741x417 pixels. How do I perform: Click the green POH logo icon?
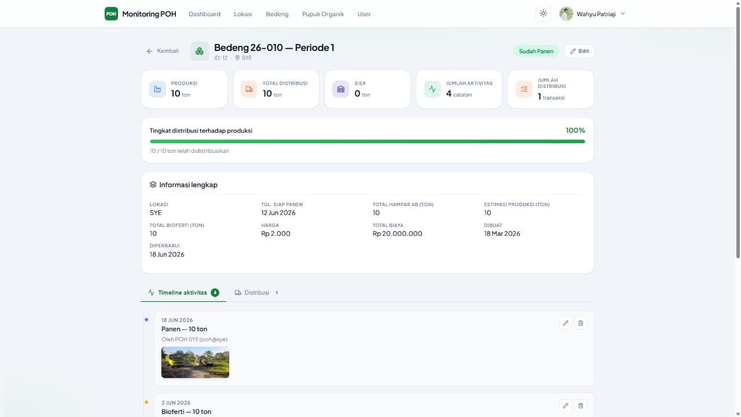(111, 14)
